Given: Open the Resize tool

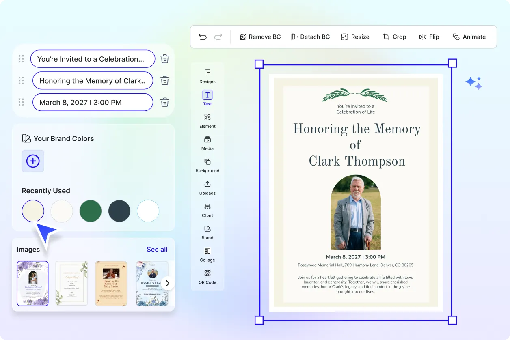Looking at the screenshot, I should (355, 37).
